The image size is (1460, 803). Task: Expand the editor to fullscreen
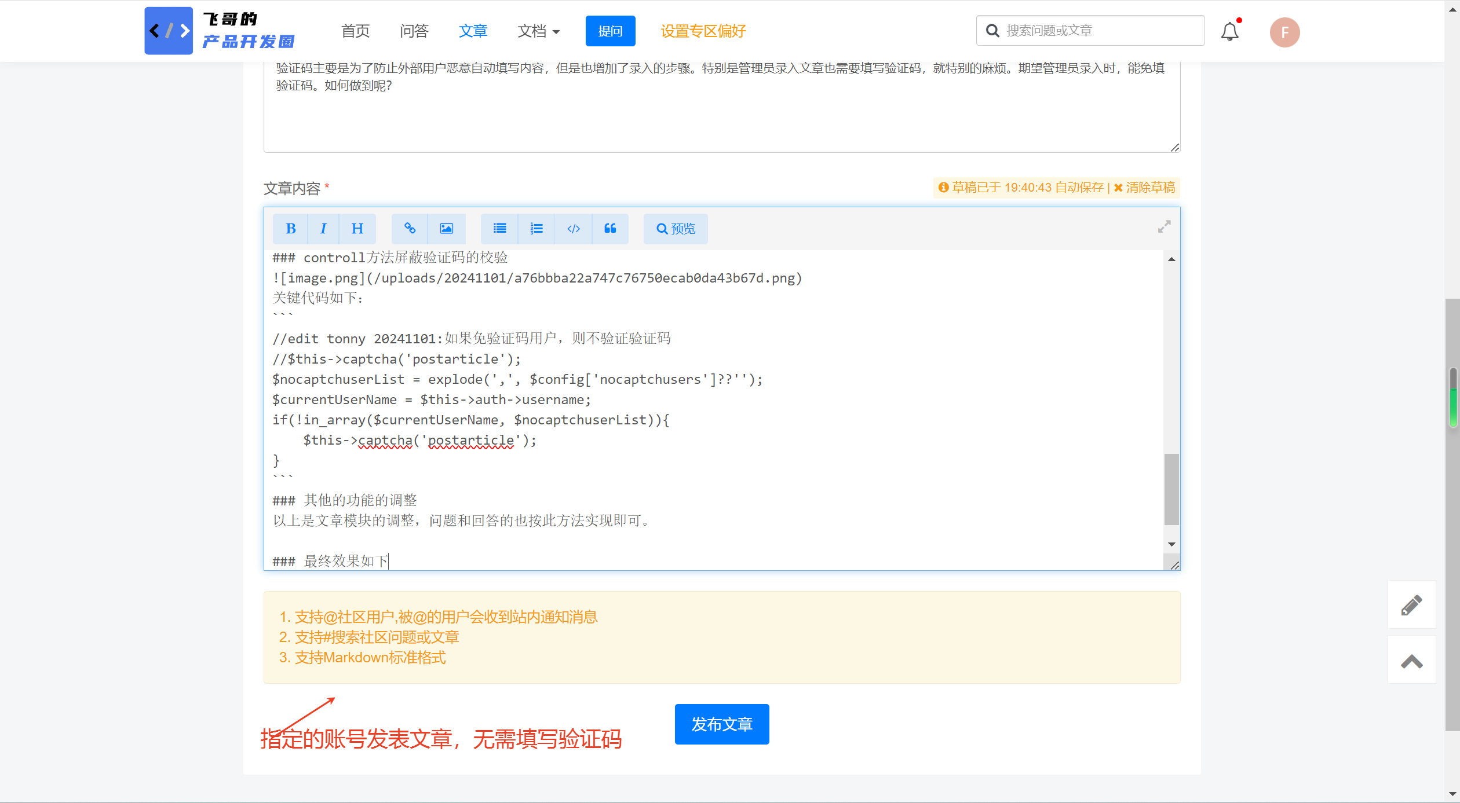click(1164, 226)
